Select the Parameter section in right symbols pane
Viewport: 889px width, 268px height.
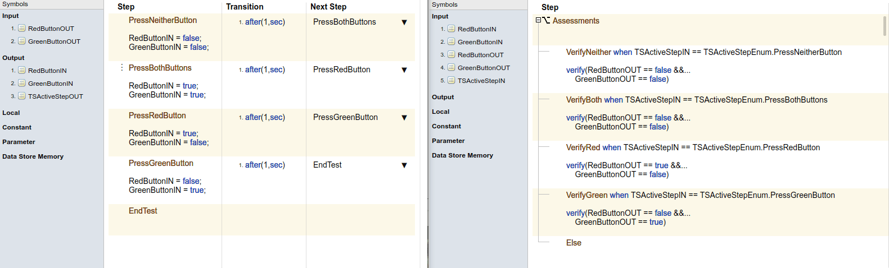(448, 141)
